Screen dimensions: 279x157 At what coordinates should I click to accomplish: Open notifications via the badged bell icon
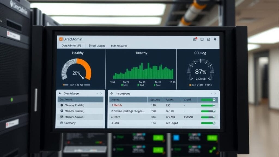tap(195, 39)
